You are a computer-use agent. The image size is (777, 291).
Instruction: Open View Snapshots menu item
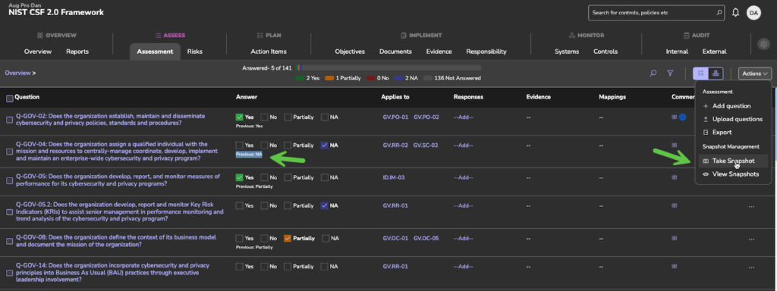click(x=731, y=174)
